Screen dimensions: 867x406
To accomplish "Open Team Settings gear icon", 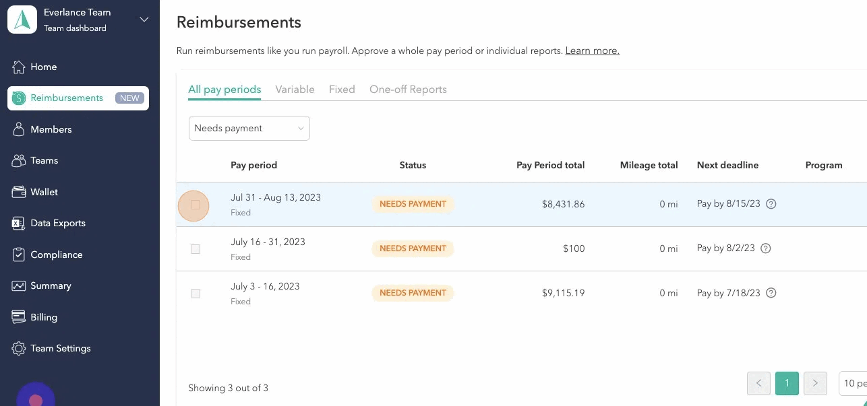I will click(19, 348).
